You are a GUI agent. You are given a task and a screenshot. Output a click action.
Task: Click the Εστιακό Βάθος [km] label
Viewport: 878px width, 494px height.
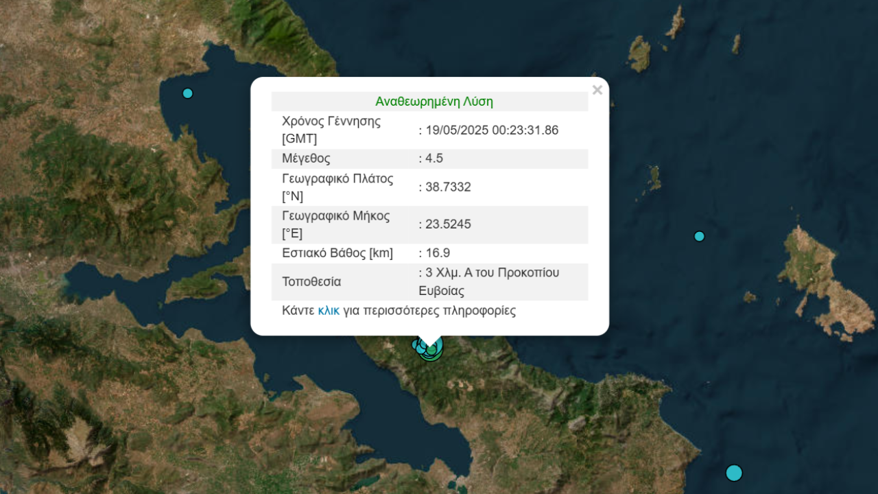click(x=337, y=253)
